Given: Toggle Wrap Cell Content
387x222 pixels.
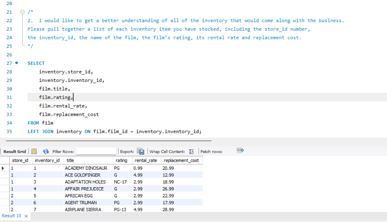Looking at the screenshot, I should (x=191, y=151).
